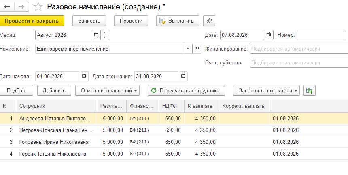This screenshot has width=348, height=175.
Task: Click the Выплатить button
Action: [x=178, y=21]
